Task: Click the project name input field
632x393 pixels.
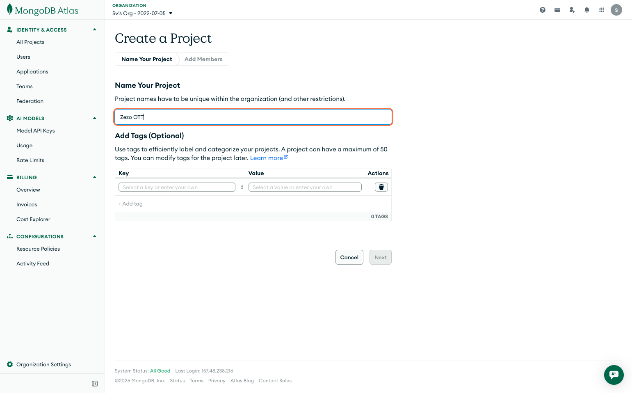Action: click(253, 117)
